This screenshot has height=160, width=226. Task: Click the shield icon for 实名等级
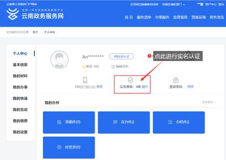[x=130, y=80]
